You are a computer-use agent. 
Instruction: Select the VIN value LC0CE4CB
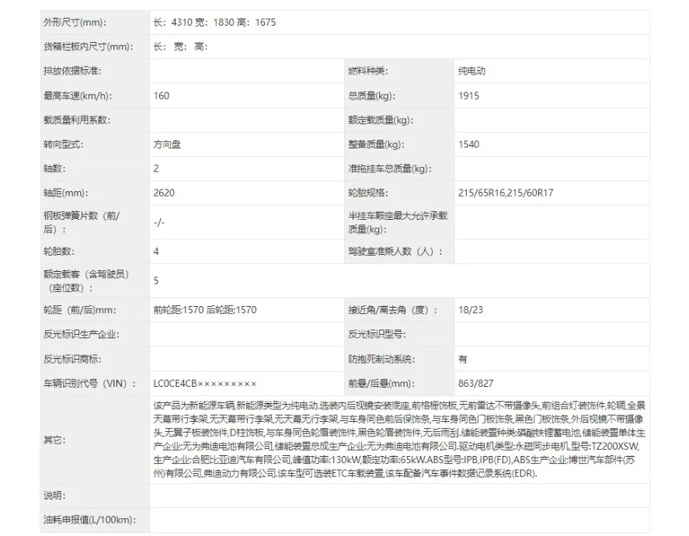205,383
